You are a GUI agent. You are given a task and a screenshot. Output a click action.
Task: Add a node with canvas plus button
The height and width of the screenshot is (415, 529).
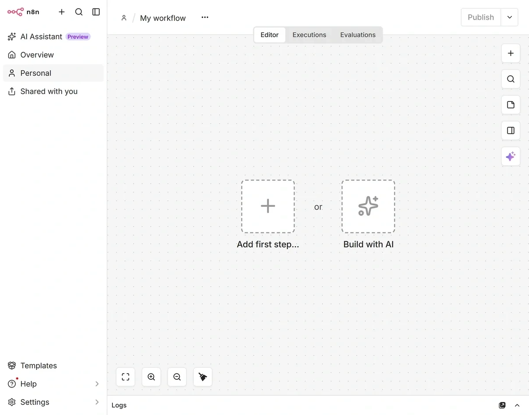click(511, 53)
